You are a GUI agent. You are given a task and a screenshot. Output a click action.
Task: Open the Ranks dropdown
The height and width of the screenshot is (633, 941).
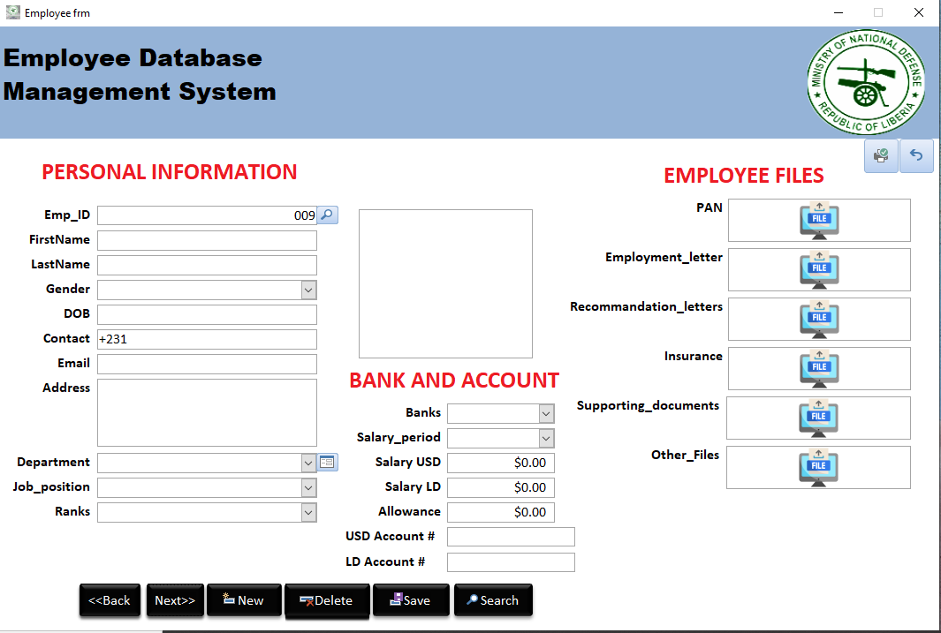307,512
